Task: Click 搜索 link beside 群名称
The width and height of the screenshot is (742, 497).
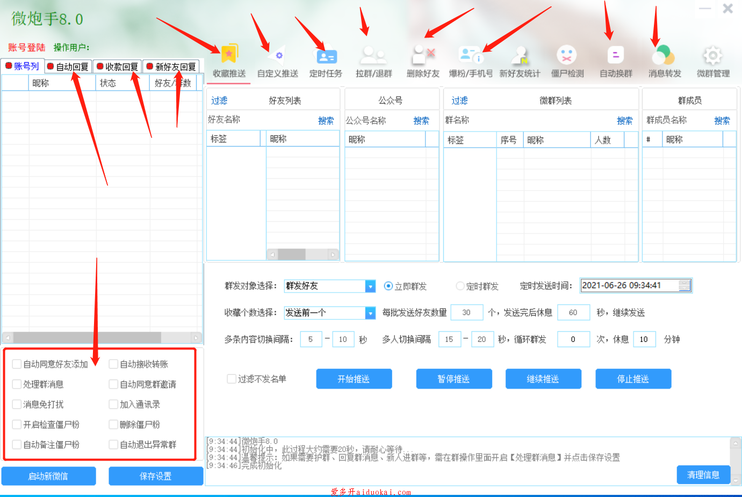Action: (625, 121)
